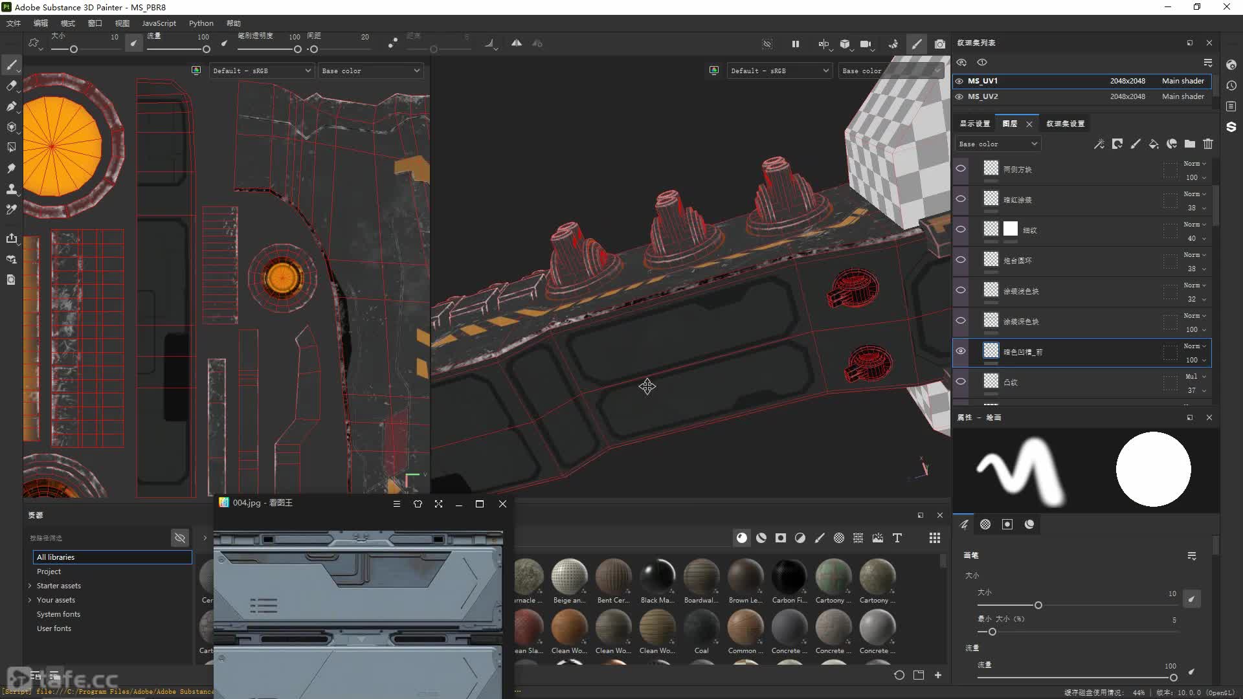Toggle symmetry mirror icon in brush toolbar
This screenshot has width=1243, height=699.
pos(517,43)
